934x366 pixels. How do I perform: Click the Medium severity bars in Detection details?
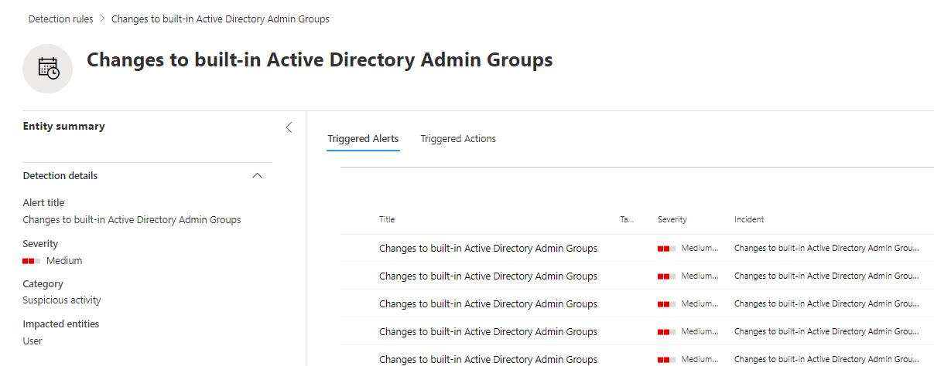[x=32, y=261]
